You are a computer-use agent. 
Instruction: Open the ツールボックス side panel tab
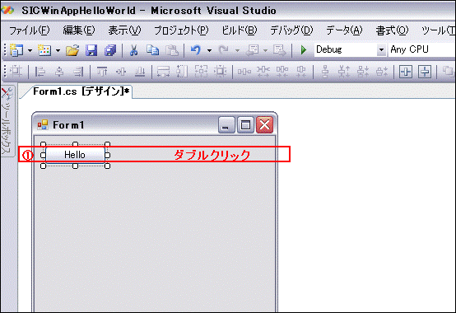[7, 122]
